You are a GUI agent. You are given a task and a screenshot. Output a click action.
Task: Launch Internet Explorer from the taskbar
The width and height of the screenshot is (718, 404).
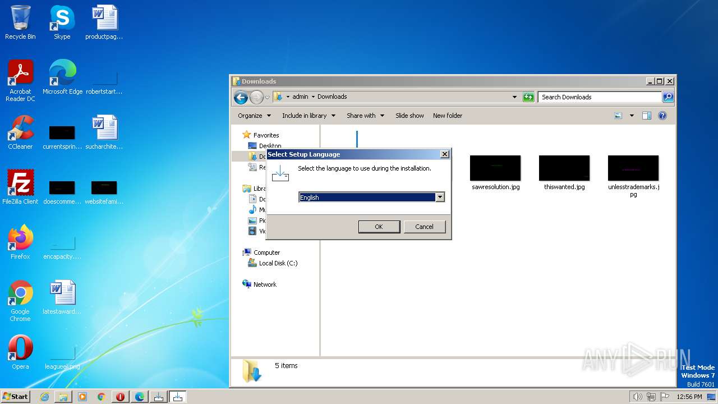tap(44, 397)
